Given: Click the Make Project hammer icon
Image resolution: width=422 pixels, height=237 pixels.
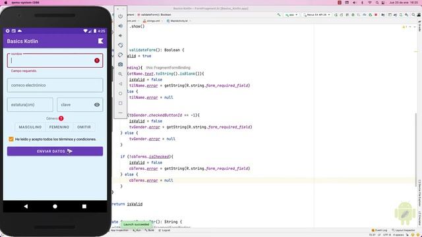Looking at the screenshot, I should [279, 14].
